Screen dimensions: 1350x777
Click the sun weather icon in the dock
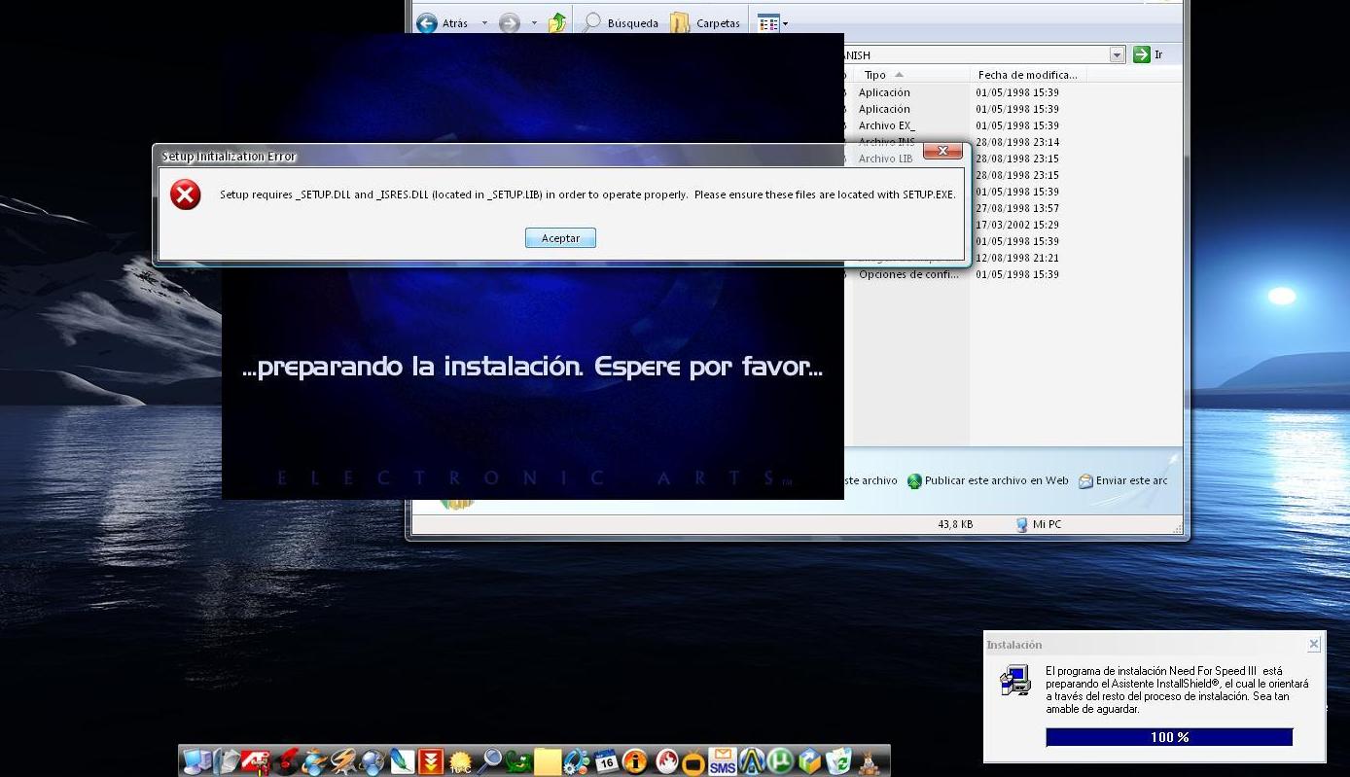(x=460, y=761)
